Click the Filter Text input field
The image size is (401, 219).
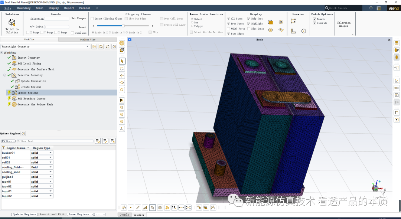click(x=55, y=141)
